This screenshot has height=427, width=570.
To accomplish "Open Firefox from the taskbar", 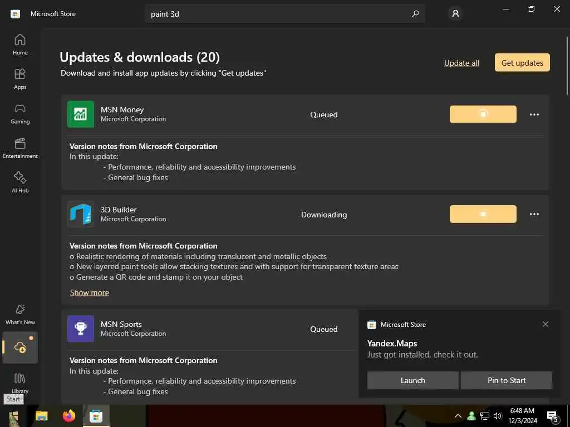I will [x=68, y=416].
